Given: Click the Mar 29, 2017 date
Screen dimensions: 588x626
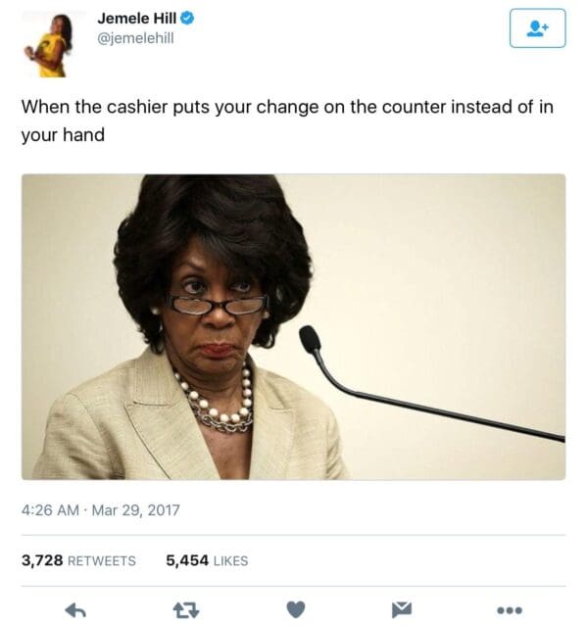Looking at the screenshot, I should (x=136, y=510).
